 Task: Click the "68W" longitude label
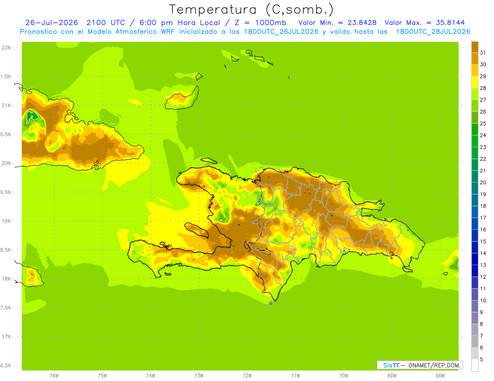pyautogui.click(x=440, y=376)
